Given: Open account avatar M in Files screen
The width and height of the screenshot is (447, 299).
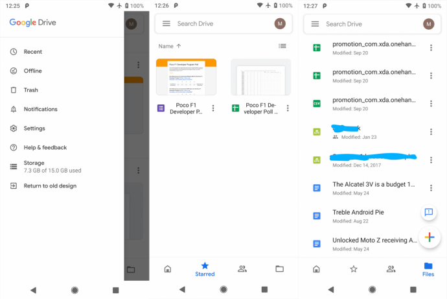Looking at the screenshot, I should click(428, 24).
